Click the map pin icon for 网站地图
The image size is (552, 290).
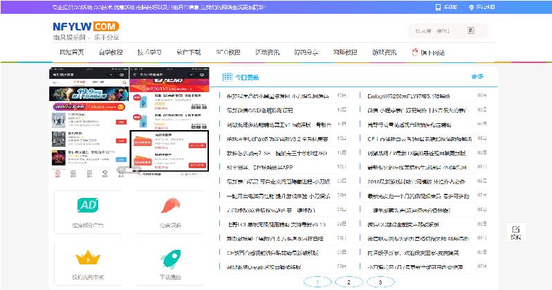click(x=471, y=7)
